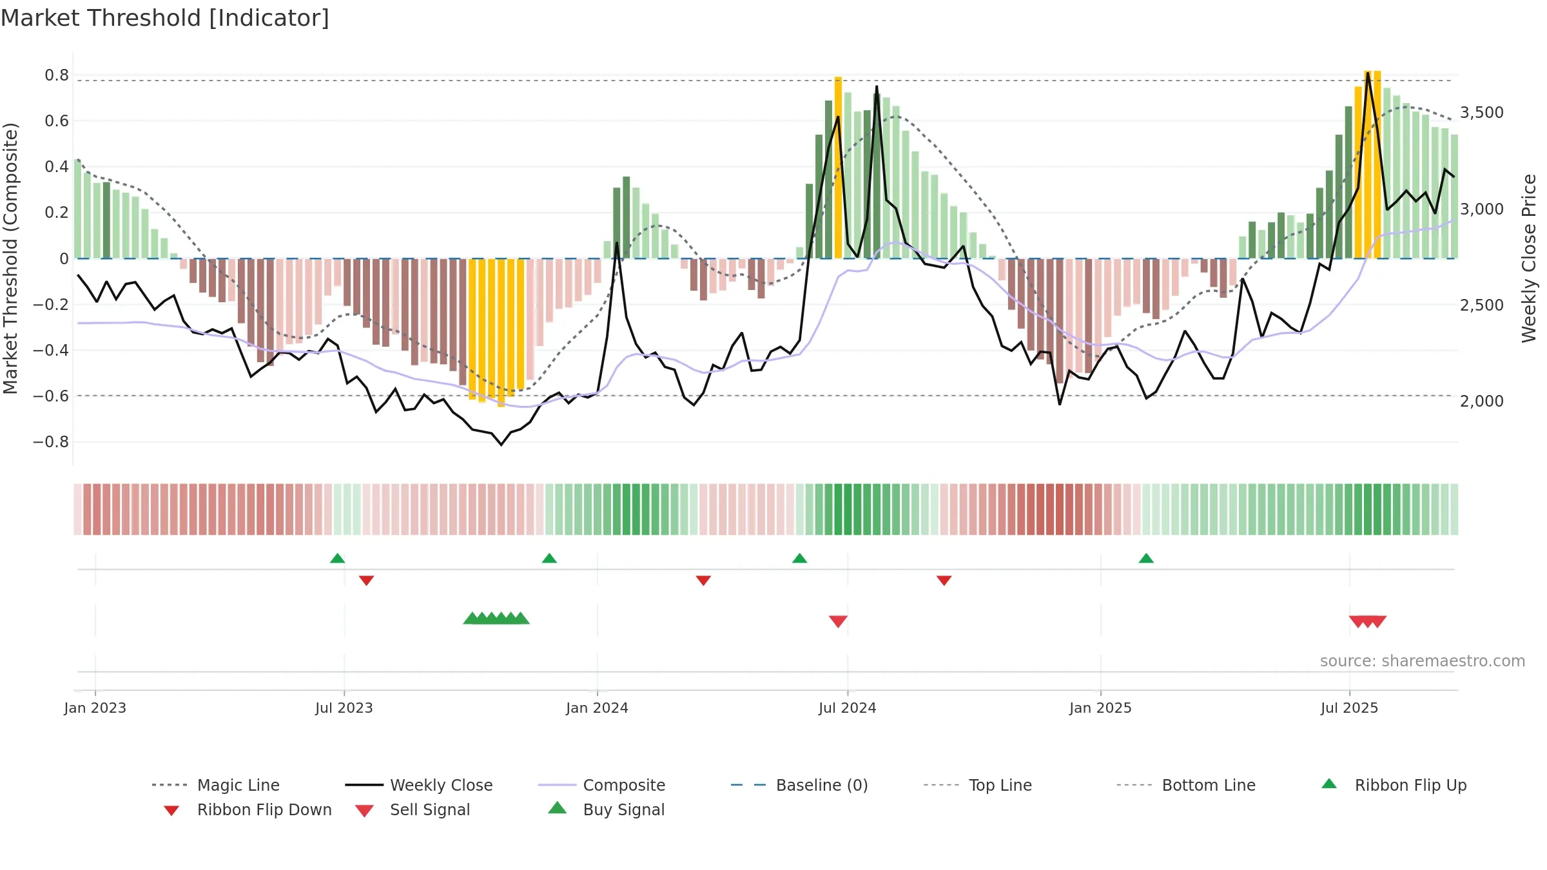1547x870 pixels.
Task: Click the 'Jan 2025' x-axis label
Action: tap(1101, 708)
